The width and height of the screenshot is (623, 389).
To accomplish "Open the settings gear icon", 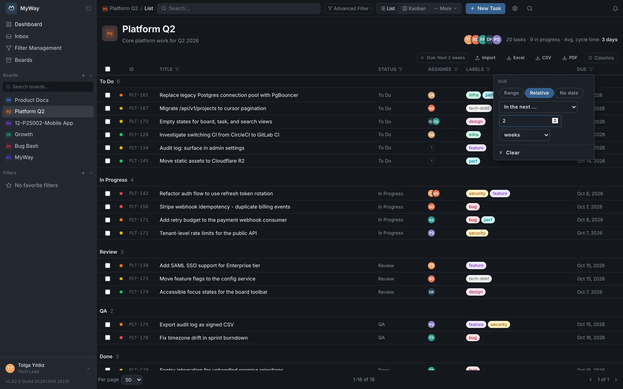I will point(515,8).
